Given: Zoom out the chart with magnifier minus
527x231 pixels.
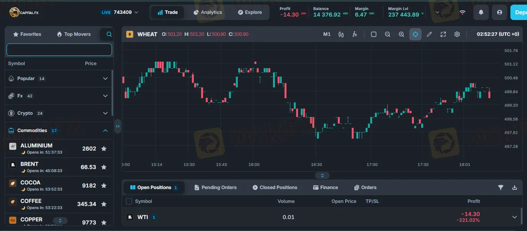Looking at the screenshot, I should [x=388, y=34].
